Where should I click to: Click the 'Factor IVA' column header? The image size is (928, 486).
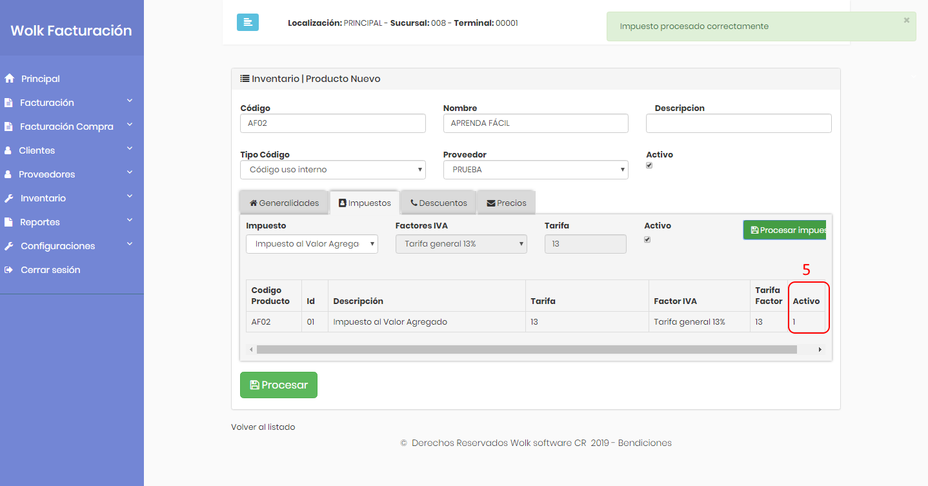tap(700, 296)
